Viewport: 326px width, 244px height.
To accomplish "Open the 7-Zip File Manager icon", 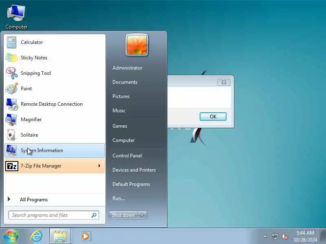I will click(12, 166).
